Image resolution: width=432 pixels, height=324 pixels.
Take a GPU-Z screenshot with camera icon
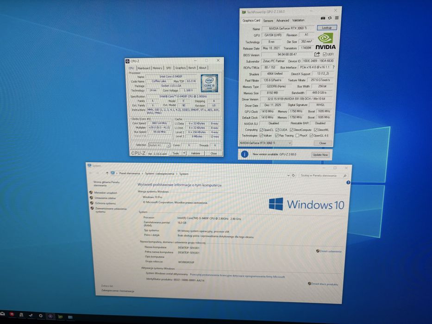(323, 18)
